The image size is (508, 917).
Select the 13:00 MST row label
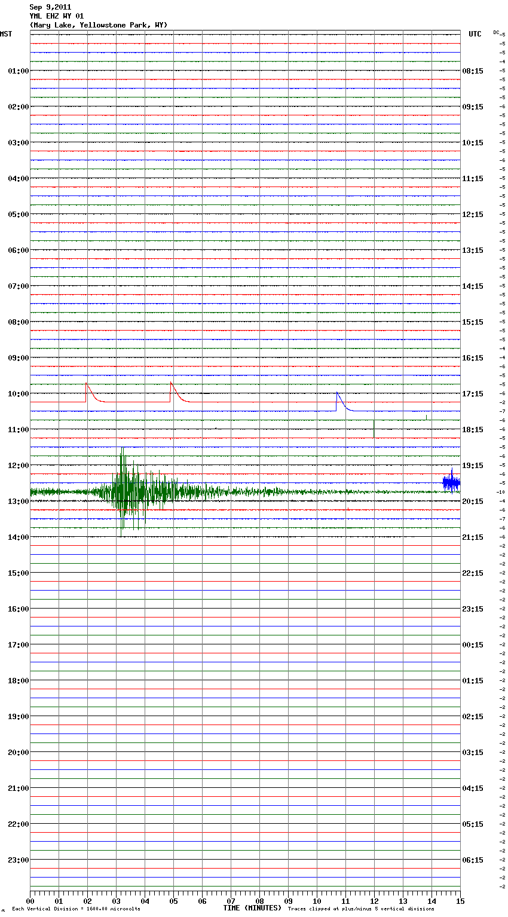(x=18, y=501)
